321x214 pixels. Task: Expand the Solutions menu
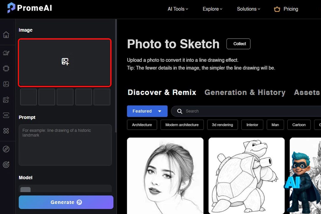[248, 9]
